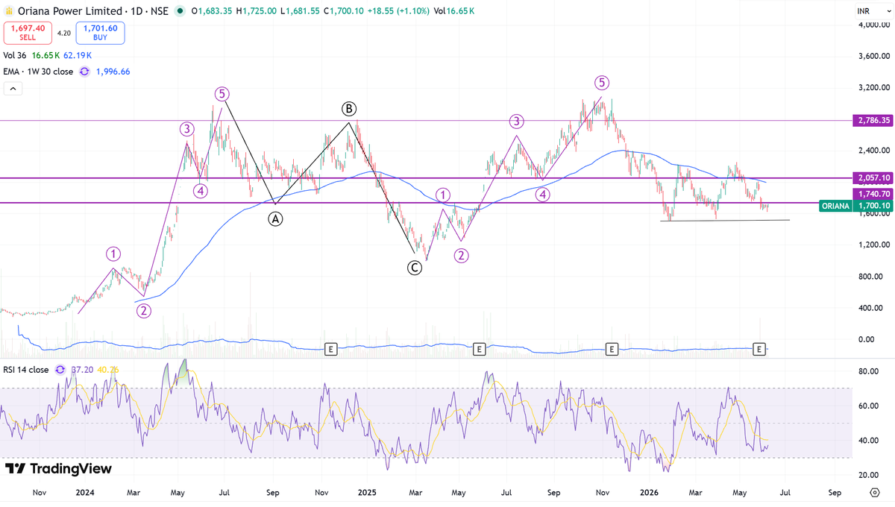Collapse the indicator legend with the caret button
The width and height of the screenshot is (895, 507).
(13, 88)
